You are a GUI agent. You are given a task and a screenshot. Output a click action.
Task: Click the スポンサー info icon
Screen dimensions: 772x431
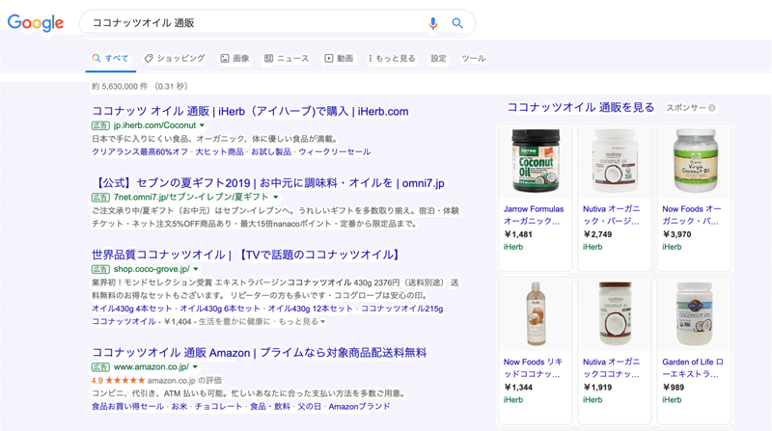[712, 108]
